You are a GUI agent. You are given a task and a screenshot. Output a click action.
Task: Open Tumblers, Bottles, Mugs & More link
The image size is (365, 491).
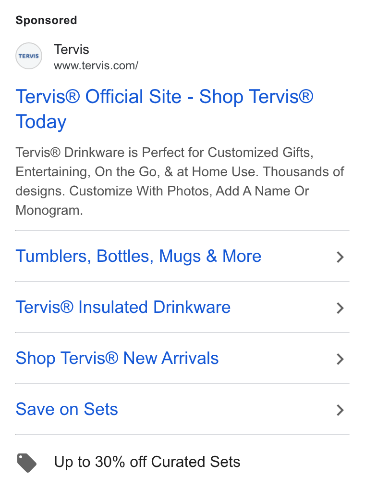pyautogui.click(x=138, y=256)
